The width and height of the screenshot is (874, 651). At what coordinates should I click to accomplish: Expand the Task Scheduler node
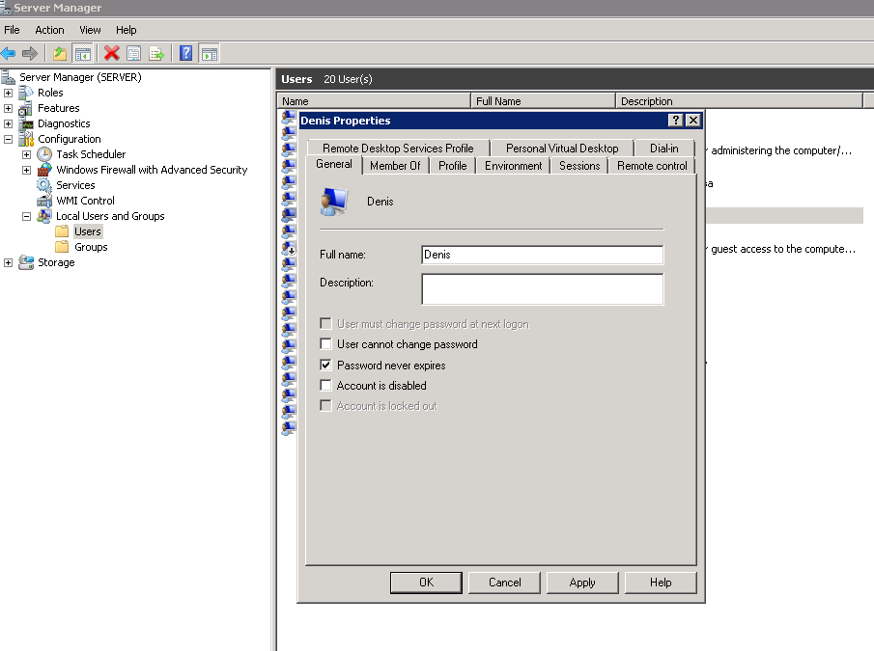[x=26, y=154]
